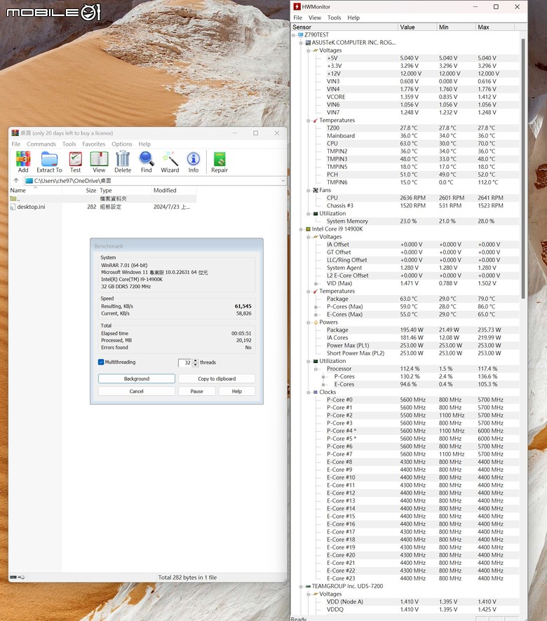
Task: Sort by Name column header in WinRAR
Action: 35,191
